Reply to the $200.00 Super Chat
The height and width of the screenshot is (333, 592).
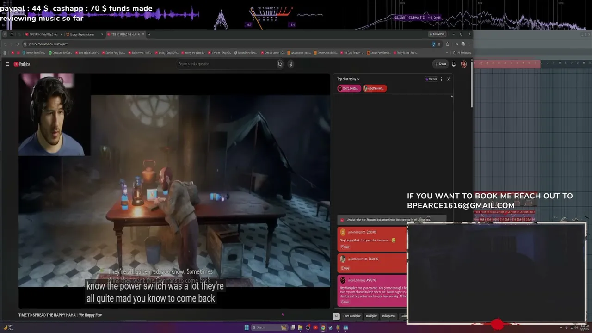coord(345,247)
